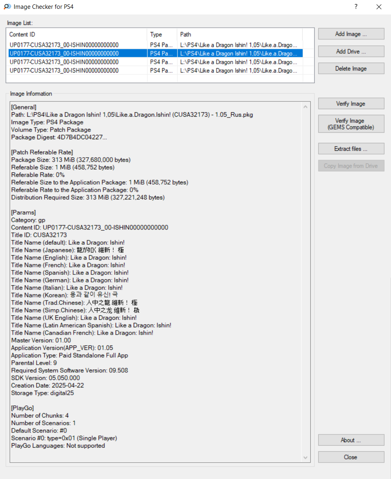Screen dimensions: 391x479
Task: Click the Title Name (Trad.Chinese) line
Action: (74, 303)
